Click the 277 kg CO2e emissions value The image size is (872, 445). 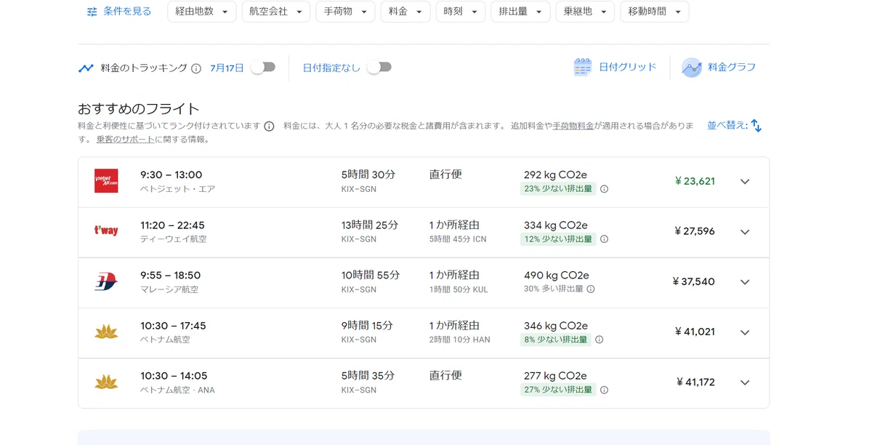pos(555,375)
